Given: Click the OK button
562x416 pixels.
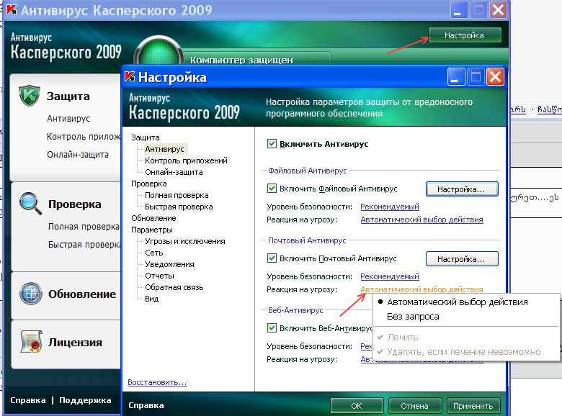Looking at the screenshot, I should point(357,406).
